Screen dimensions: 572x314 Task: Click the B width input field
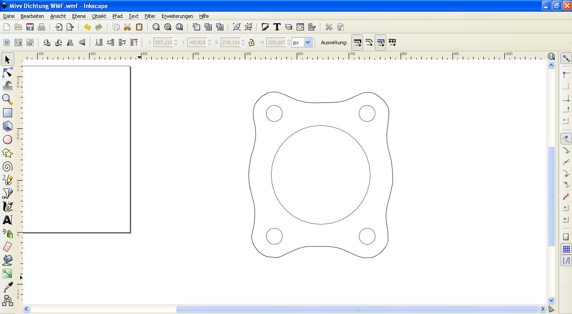pos(230,42)
